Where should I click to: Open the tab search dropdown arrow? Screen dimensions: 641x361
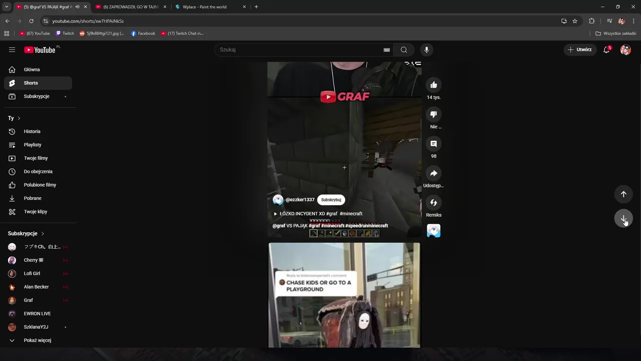[7, 7]
